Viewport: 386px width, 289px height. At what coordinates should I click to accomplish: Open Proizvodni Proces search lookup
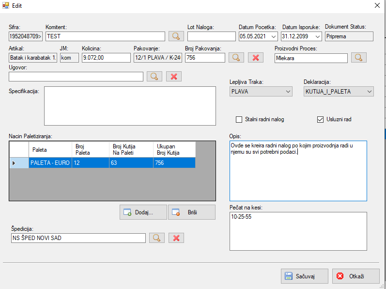[x=359, y=58]
